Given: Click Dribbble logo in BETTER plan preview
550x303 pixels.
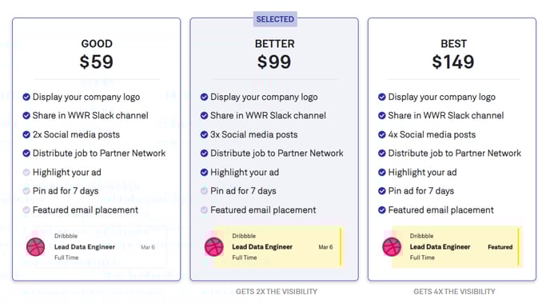Looking at the screenshot, I should [213, 247].
